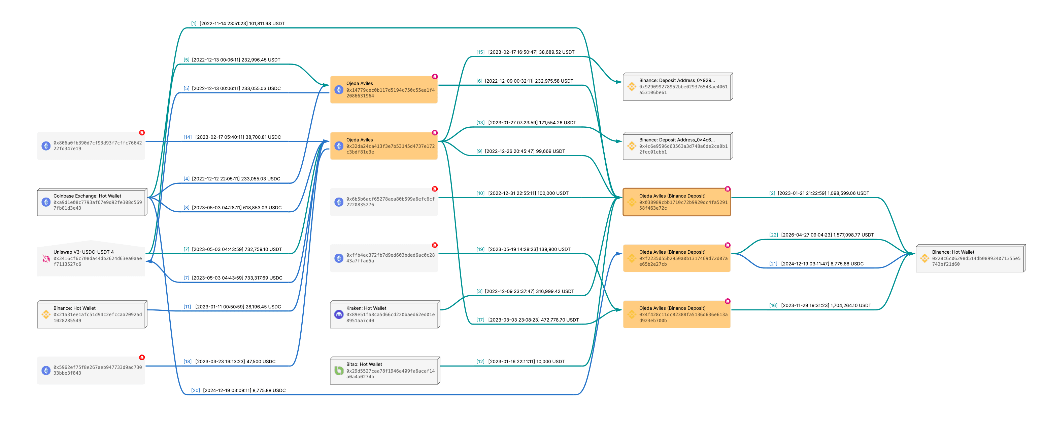Click transfer label [19] 139,900 USDT
The image size is (1043, 424).
524,249
